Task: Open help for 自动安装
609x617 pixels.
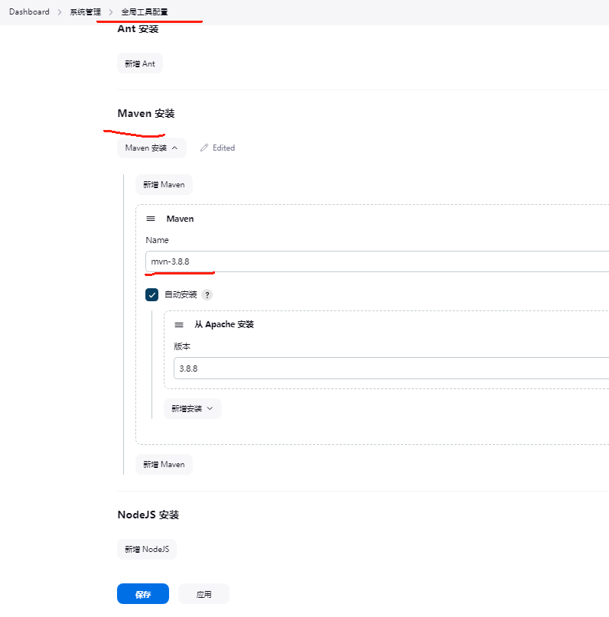Action: tap(207, 294)
